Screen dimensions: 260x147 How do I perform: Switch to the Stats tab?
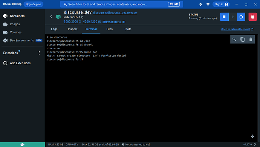[128, 29]
